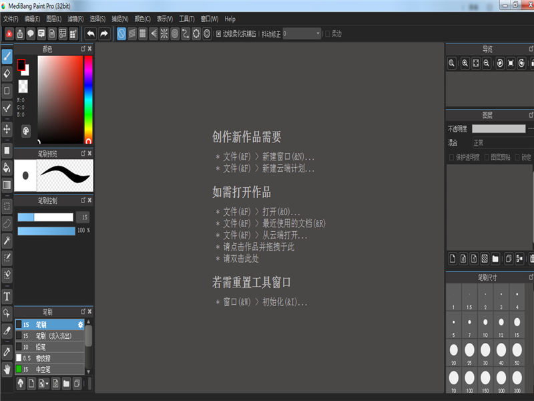Adjust the brush size slider showing 15
The image size is (534, 401).
pos(45,217)
